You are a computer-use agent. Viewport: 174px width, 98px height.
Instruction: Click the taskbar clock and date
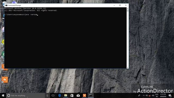point(163,96)
